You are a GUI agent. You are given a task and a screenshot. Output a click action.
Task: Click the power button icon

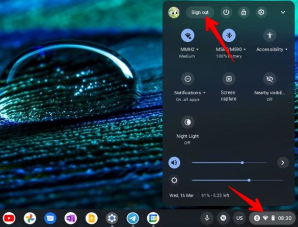tap(226, 12)
